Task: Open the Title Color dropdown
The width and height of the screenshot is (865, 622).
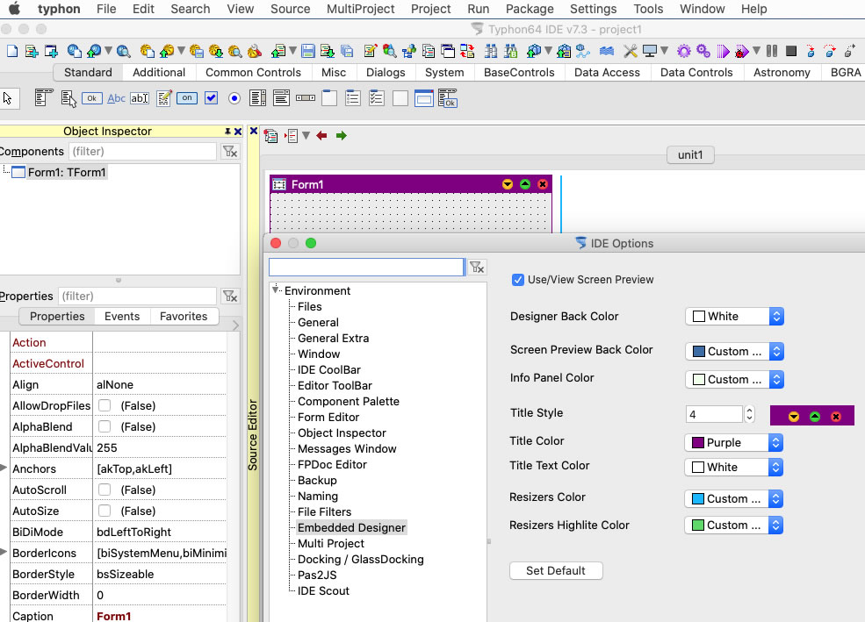Action: (x=733, y=443)
